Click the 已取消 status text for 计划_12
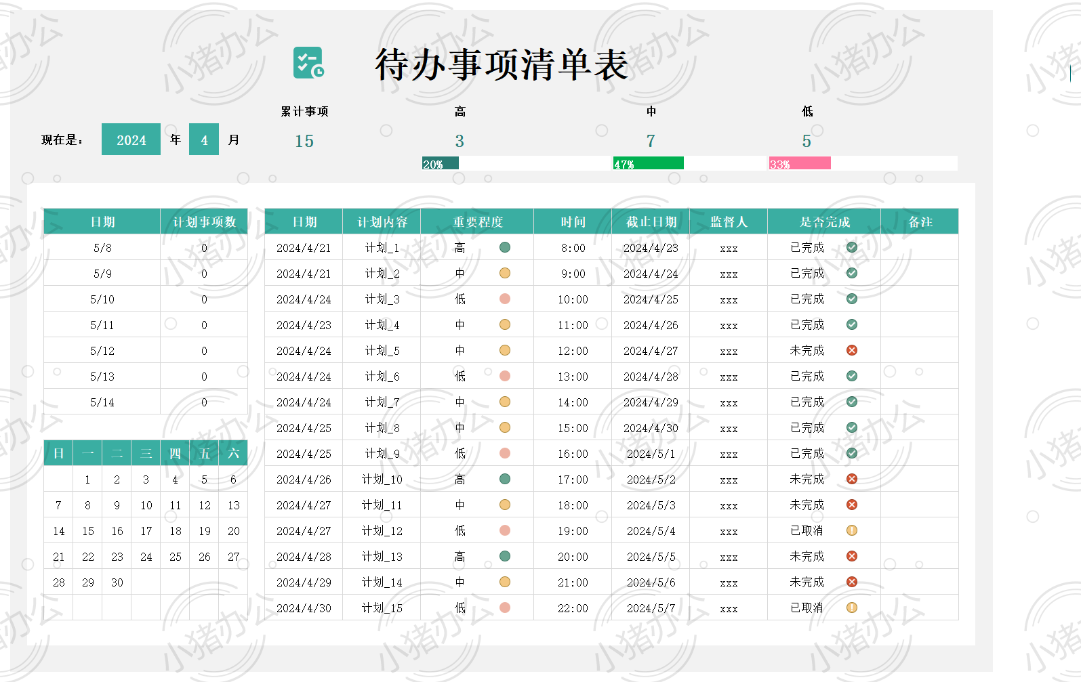The image size is (1081, 682). (x=807, y=531)
